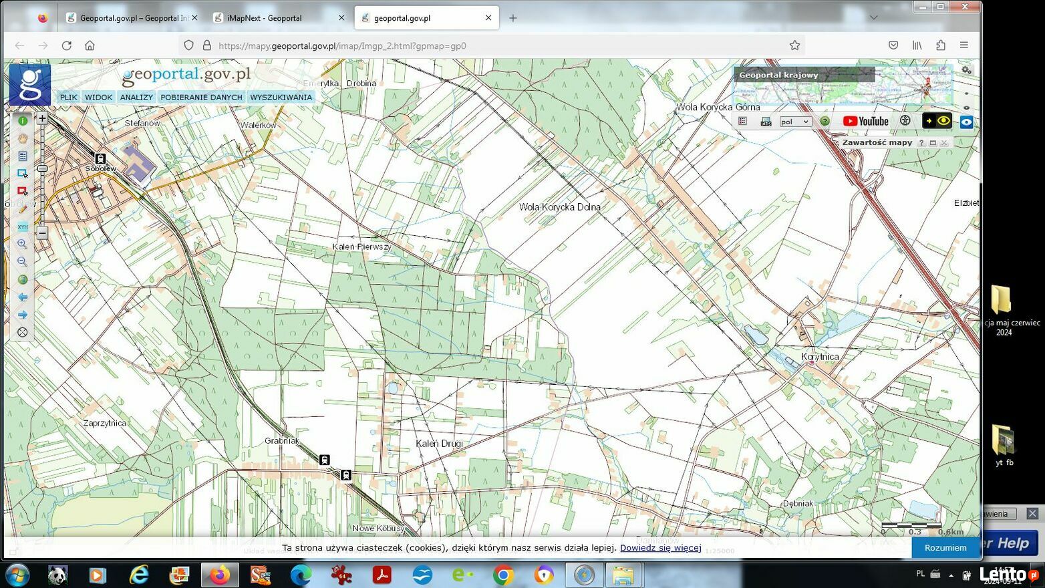Choose the blue rectangle selection tool
Viewport: 1045px width, 588px height.
[23, 174]
